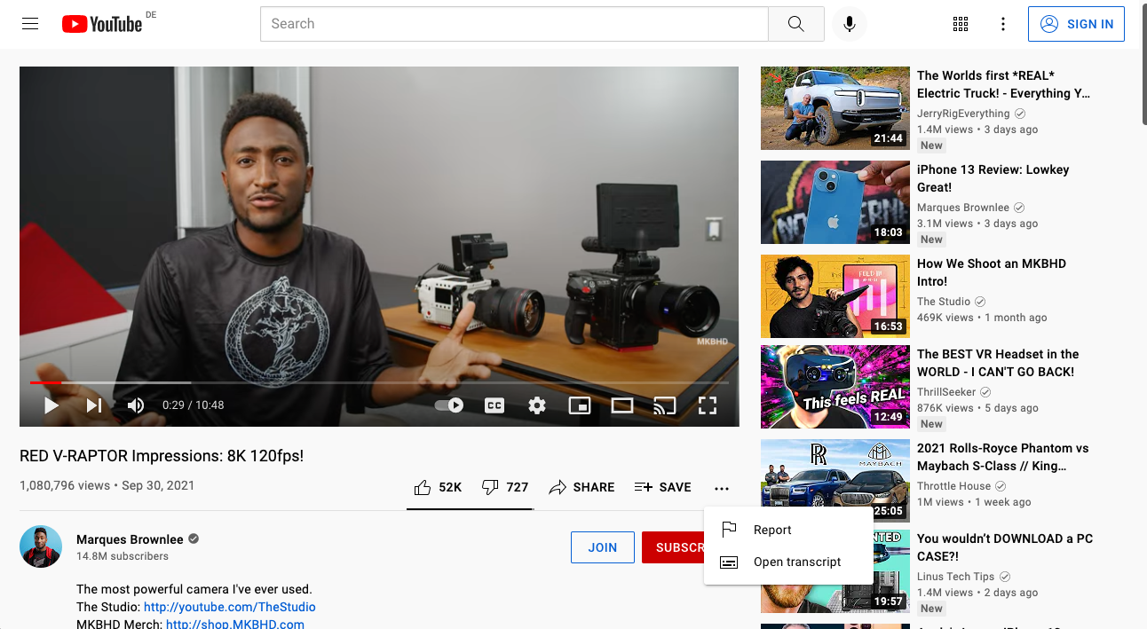Cast the video to a TV
The image size is (1147, 629).
click(x=665, y=405)
